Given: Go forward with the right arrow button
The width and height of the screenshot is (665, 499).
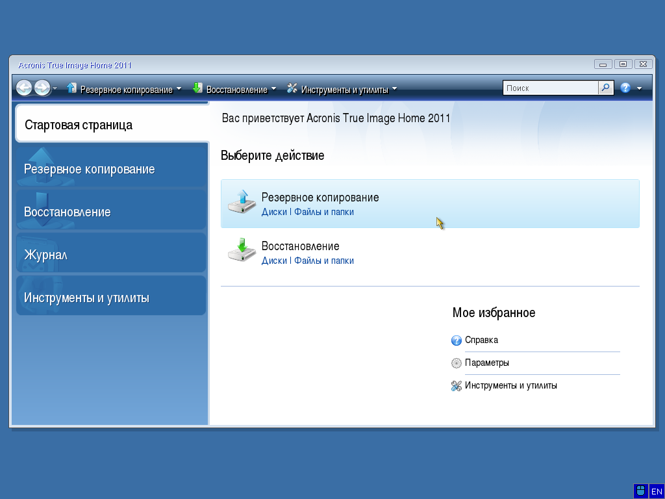Looking at the screenshot, I should 42,88.
